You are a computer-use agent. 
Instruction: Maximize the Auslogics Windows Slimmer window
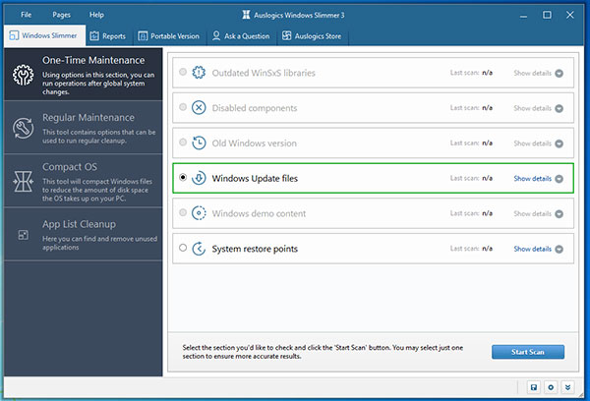[547, 15]
